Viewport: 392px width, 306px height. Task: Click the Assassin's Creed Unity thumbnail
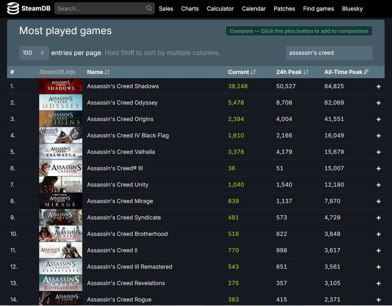tap(61, 185)
